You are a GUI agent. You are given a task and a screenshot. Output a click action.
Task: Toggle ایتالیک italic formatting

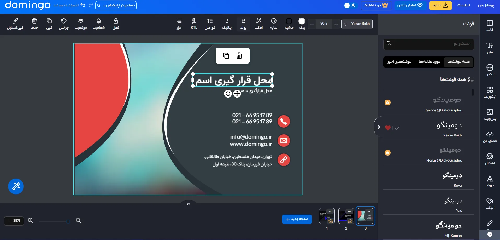click(x=227, y=24)
